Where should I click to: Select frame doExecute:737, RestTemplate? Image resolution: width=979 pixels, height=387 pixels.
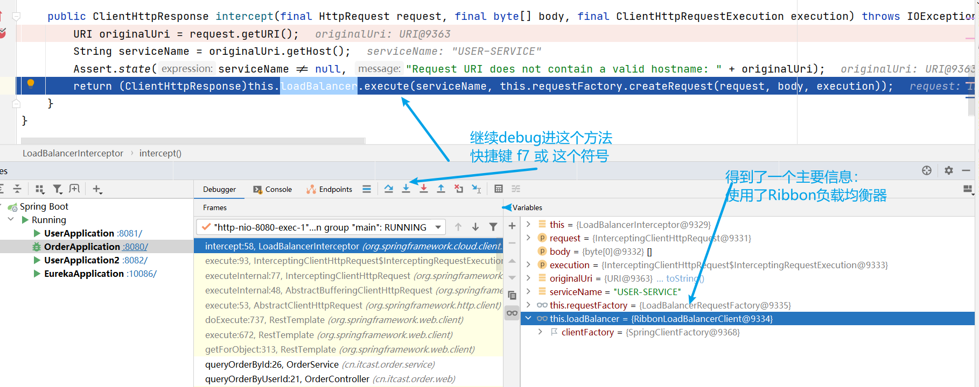click(348, 320)
